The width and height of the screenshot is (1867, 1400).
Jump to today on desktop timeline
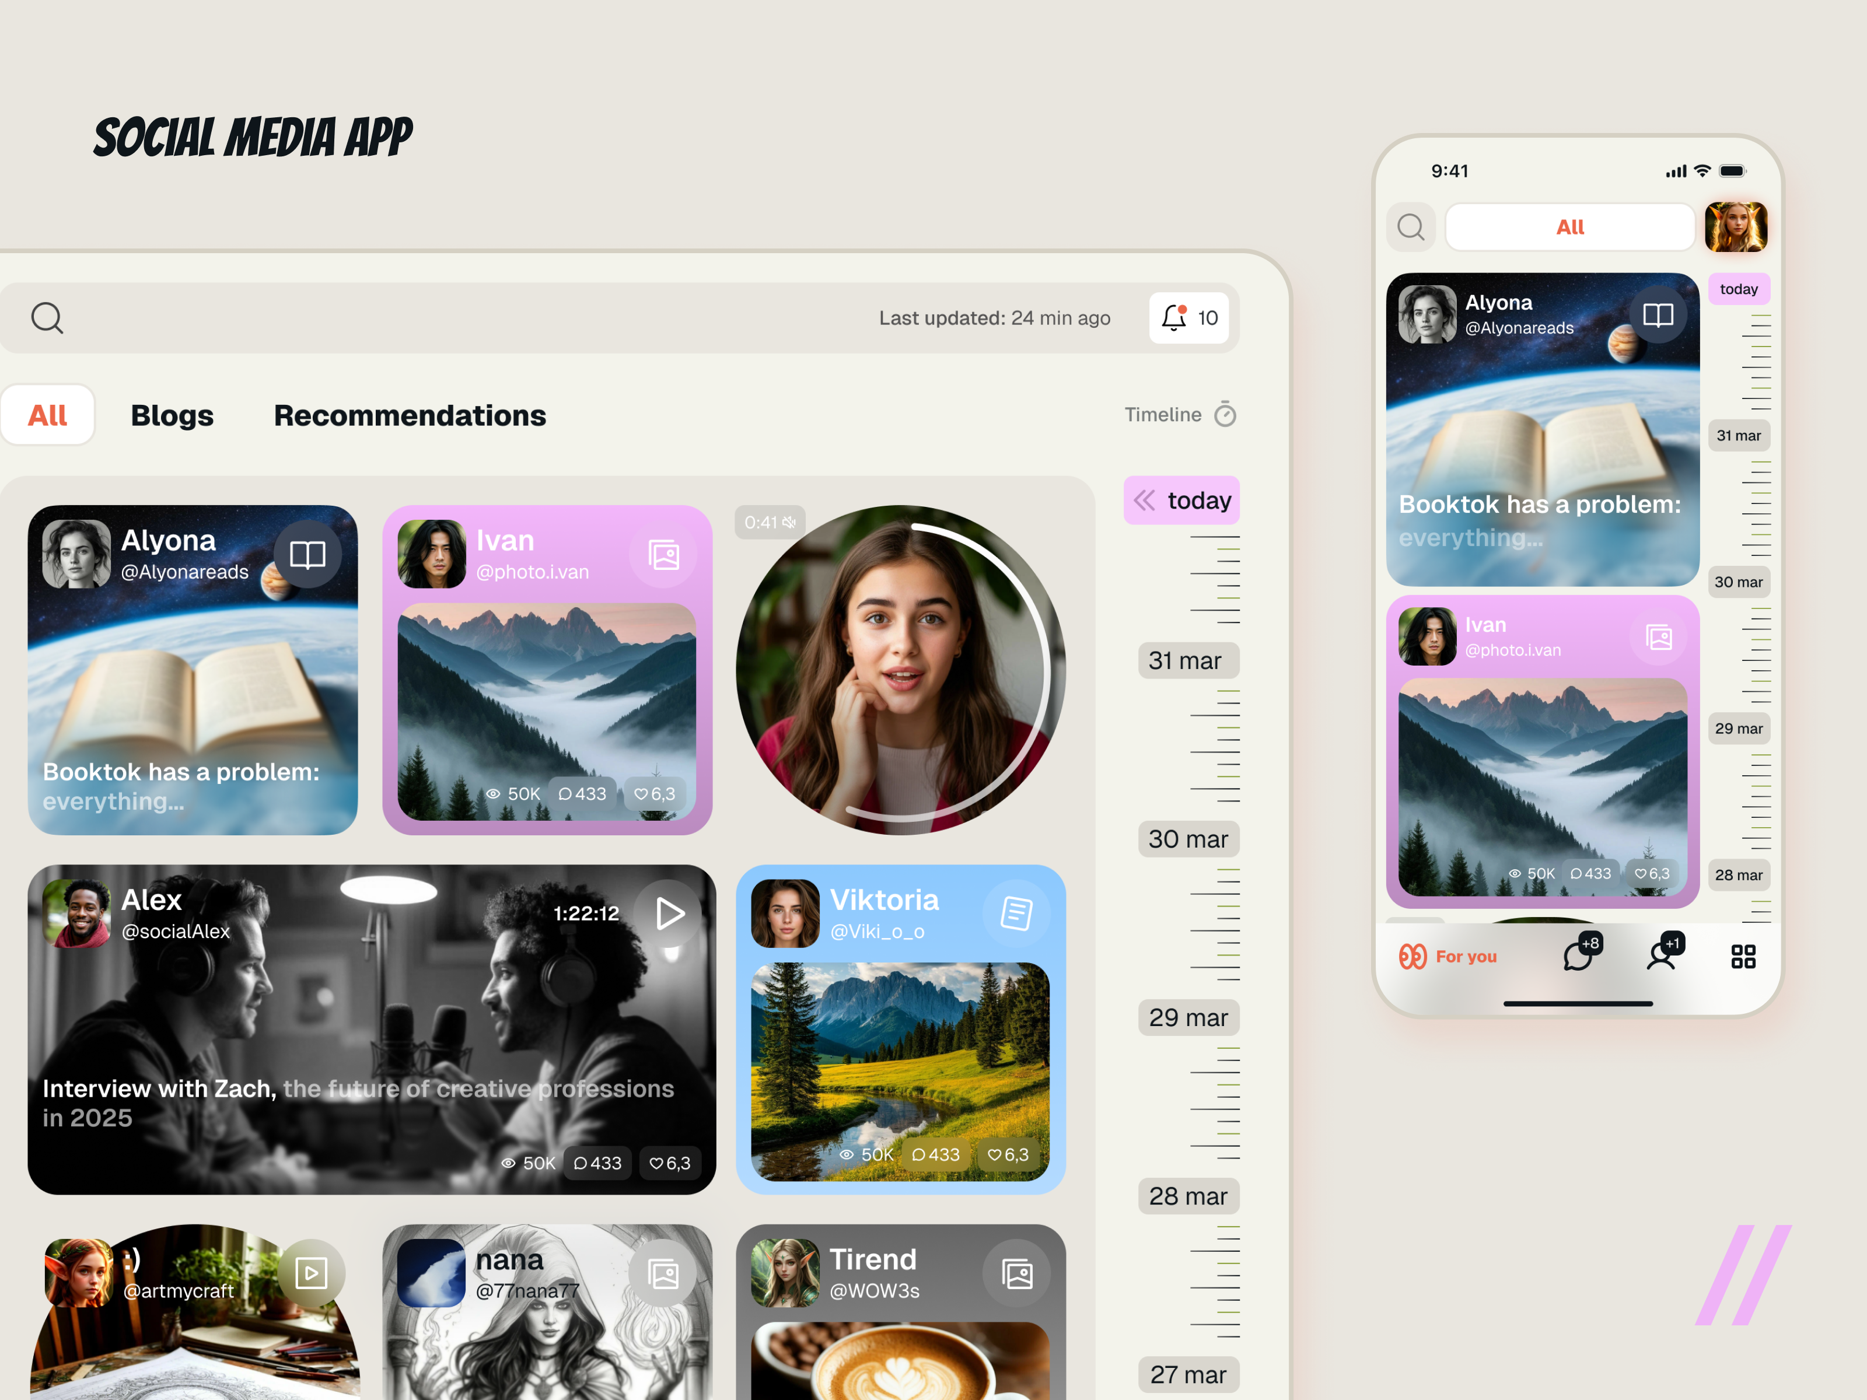[1181, 501]
